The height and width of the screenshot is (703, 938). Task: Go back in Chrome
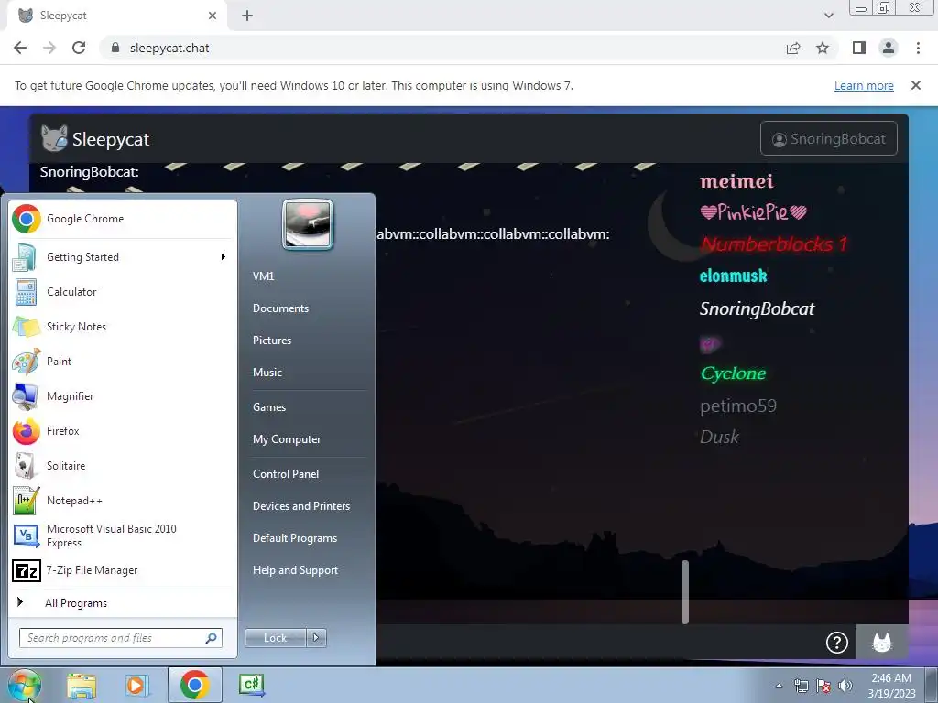click(x=20, y=48)
